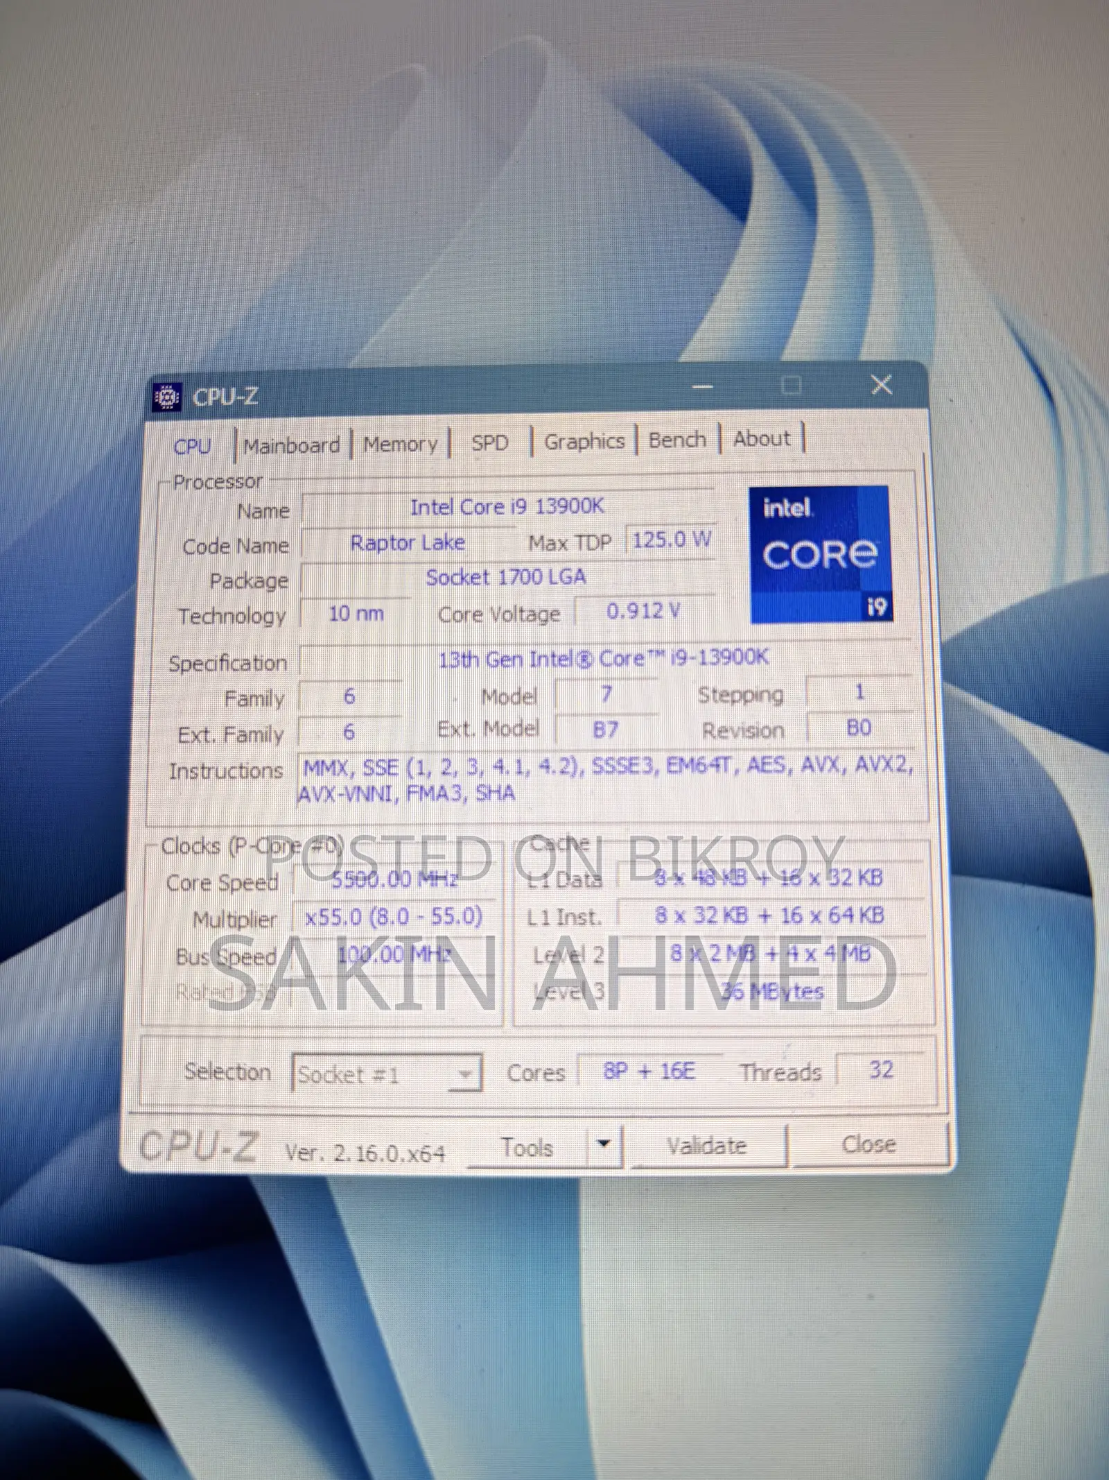Show the About tab

762,438
